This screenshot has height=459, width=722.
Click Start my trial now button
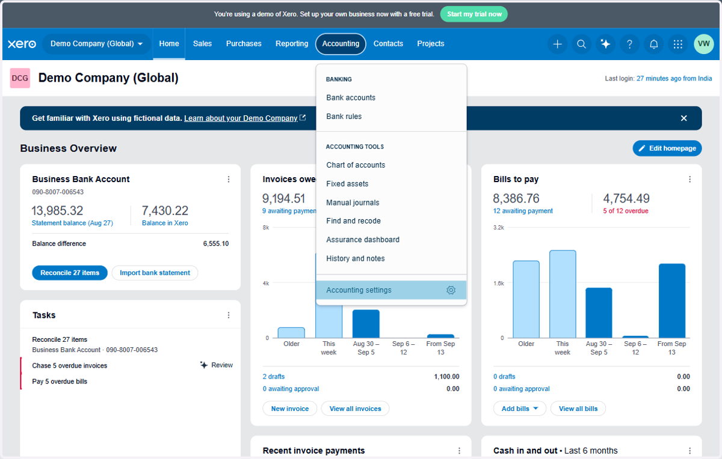point(474,14)
